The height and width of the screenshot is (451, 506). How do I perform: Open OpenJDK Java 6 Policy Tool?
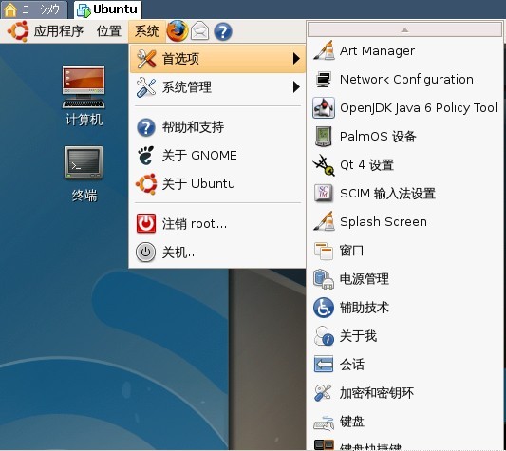point(404,107)
